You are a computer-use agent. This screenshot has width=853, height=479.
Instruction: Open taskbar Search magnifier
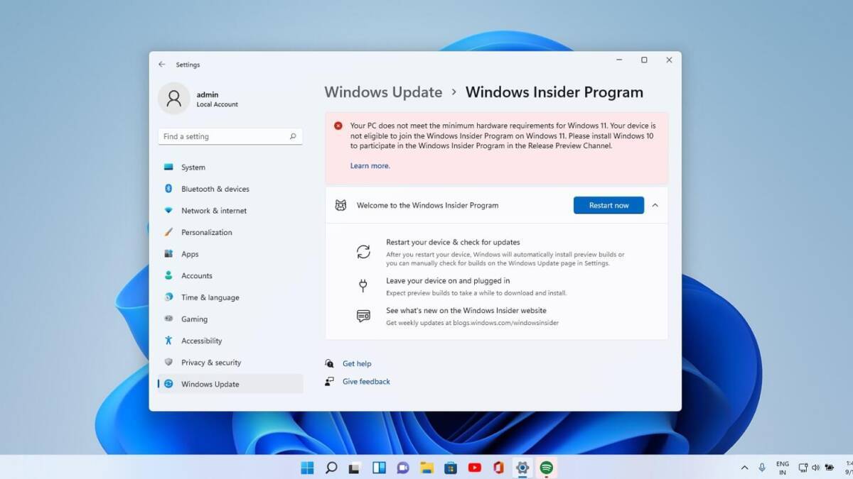(331, 468)
